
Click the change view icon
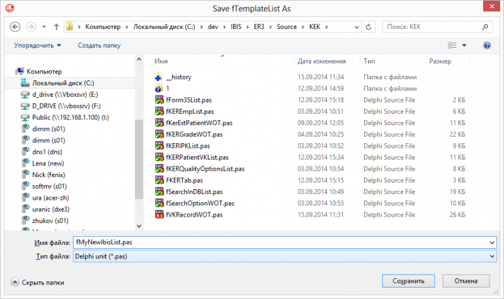click(x=452, y=45)
